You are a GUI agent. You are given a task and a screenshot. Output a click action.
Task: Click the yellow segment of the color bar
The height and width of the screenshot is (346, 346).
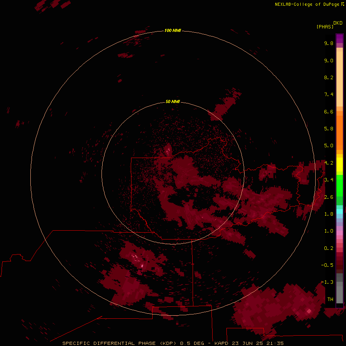339,165
